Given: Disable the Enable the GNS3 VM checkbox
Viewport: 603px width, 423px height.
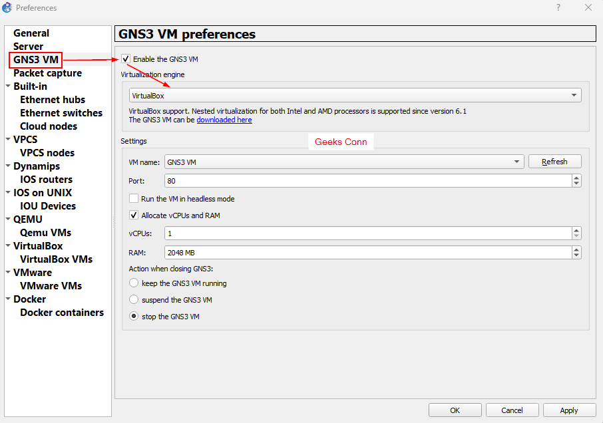Looking at the screenshot, I should 126,59.
